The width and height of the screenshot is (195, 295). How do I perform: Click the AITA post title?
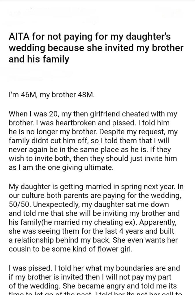click(96, 48)
